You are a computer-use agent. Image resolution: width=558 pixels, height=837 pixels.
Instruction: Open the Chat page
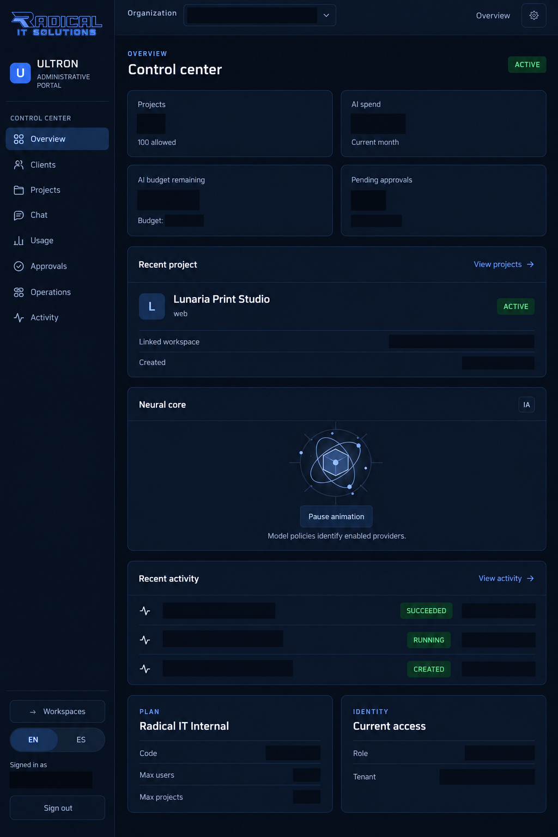tap(57, 215)
